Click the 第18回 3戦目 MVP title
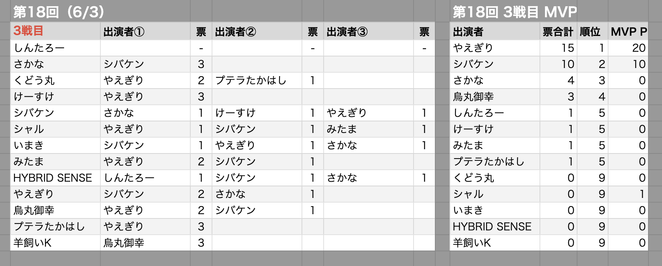Screen dimensions: 662x266 tap(515, 12)
